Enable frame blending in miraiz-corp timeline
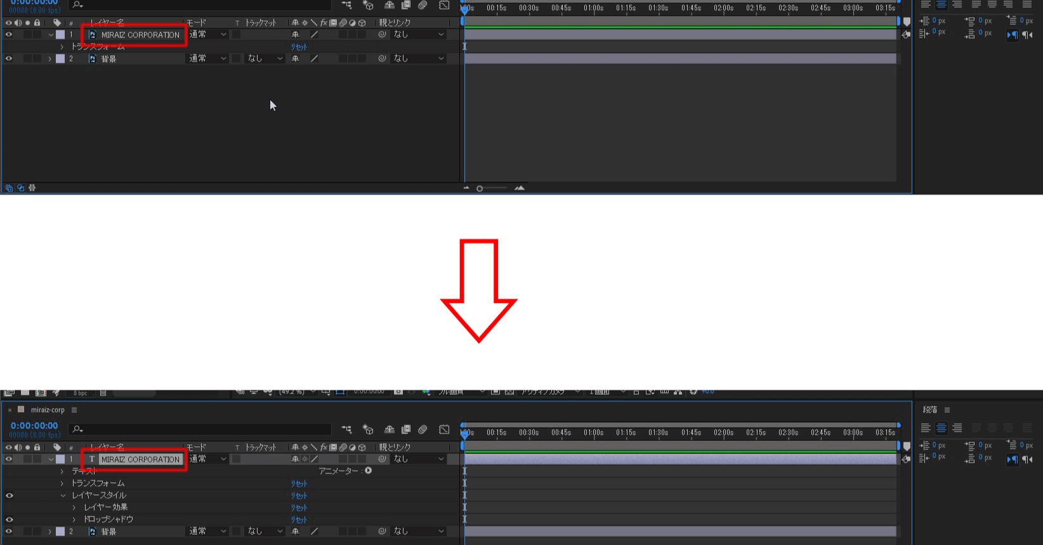This screenshot has width=1043, height=545. coord(406,430)
